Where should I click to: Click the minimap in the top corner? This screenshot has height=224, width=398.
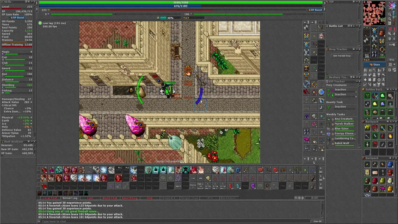point(374,13)
